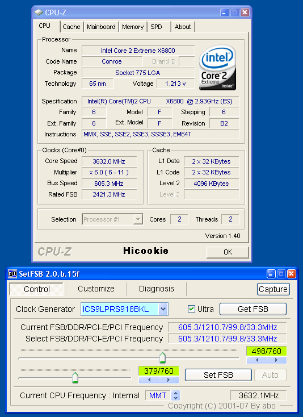Open the Memory tab in CPU-Z
The height and width of the screenshot is (417, 303).
(x=133, y=27)
